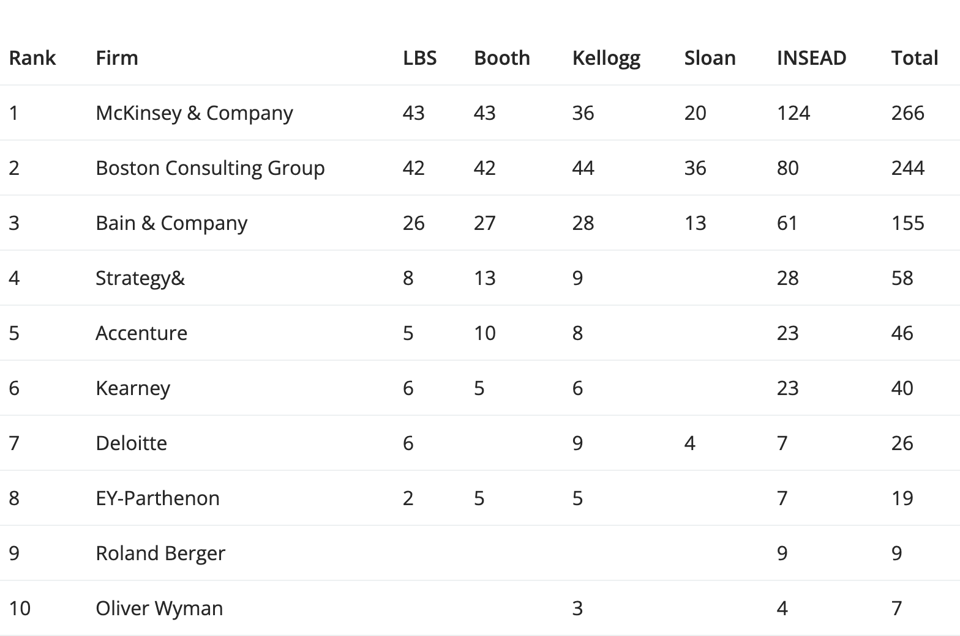Click the Total column header
The image size is (960, 636).
[x=915, y=58]
